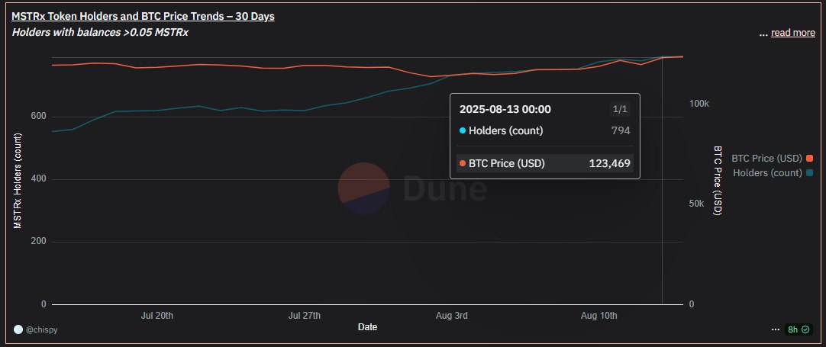Click the 123,469 BTC price value
The height and width of the screenshot is (347, 826).
pyautogui.click(x=609, y=163)
